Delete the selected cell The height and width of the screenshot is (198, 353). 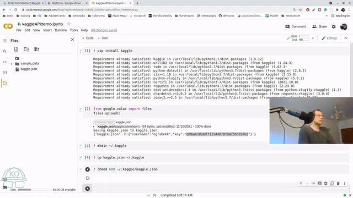tap(338, 183)
